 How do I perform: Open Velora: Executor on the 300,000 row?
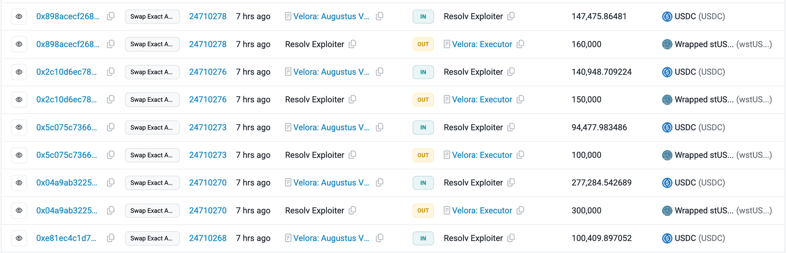(482, 210)
